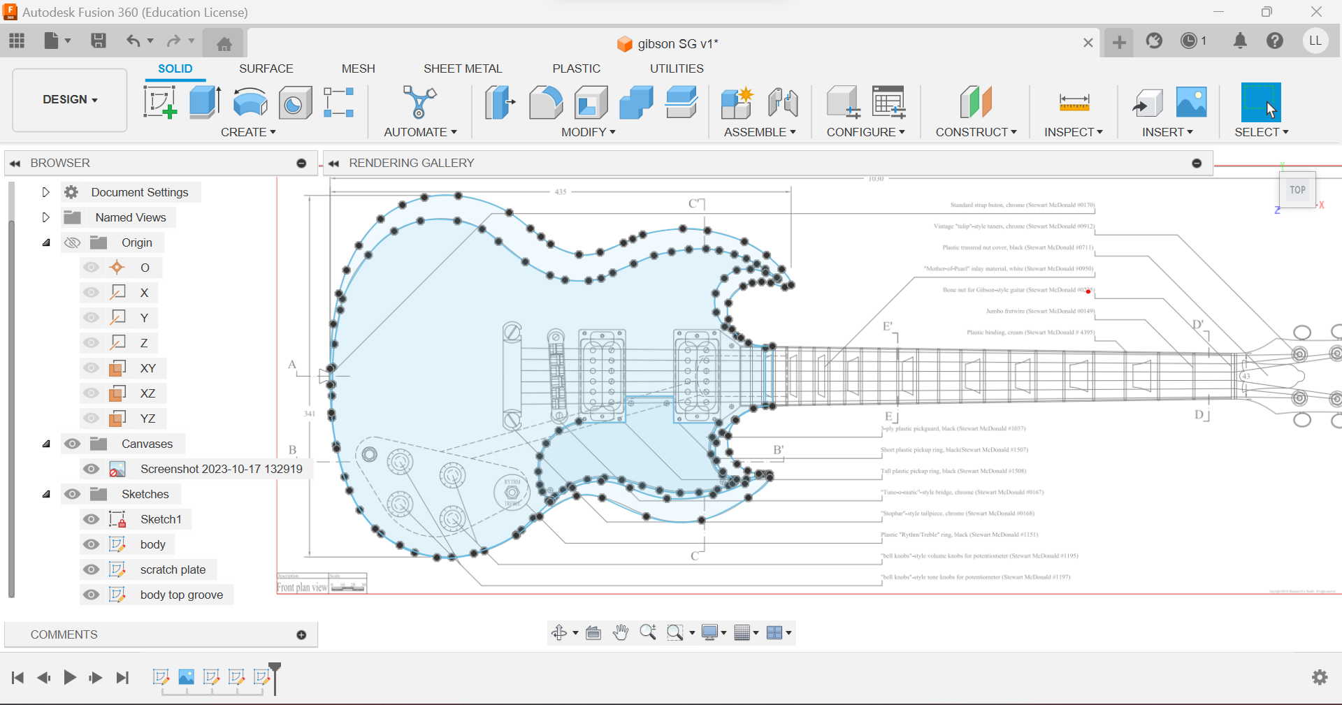Open the INSPECT dropdown menu
The height and width of the screenshot is (705, 1342).
click(x=1074, y=132)
